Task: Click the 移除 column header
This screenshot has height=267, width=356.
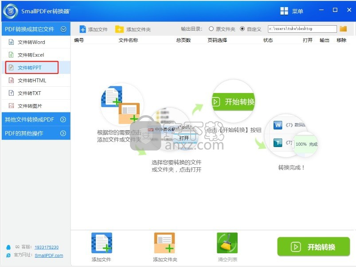Action: click(x=341, y=40)
